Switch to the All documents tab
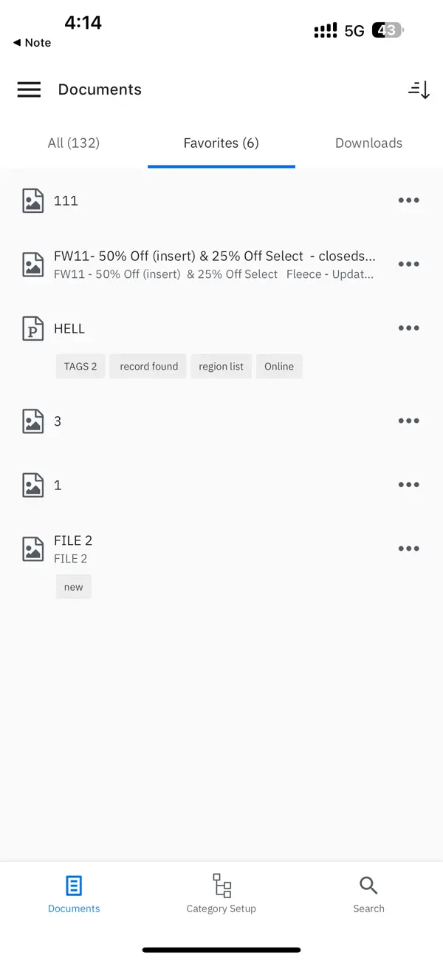The height and width of the screenshot is (961, 443). click(x=73, y=143)
